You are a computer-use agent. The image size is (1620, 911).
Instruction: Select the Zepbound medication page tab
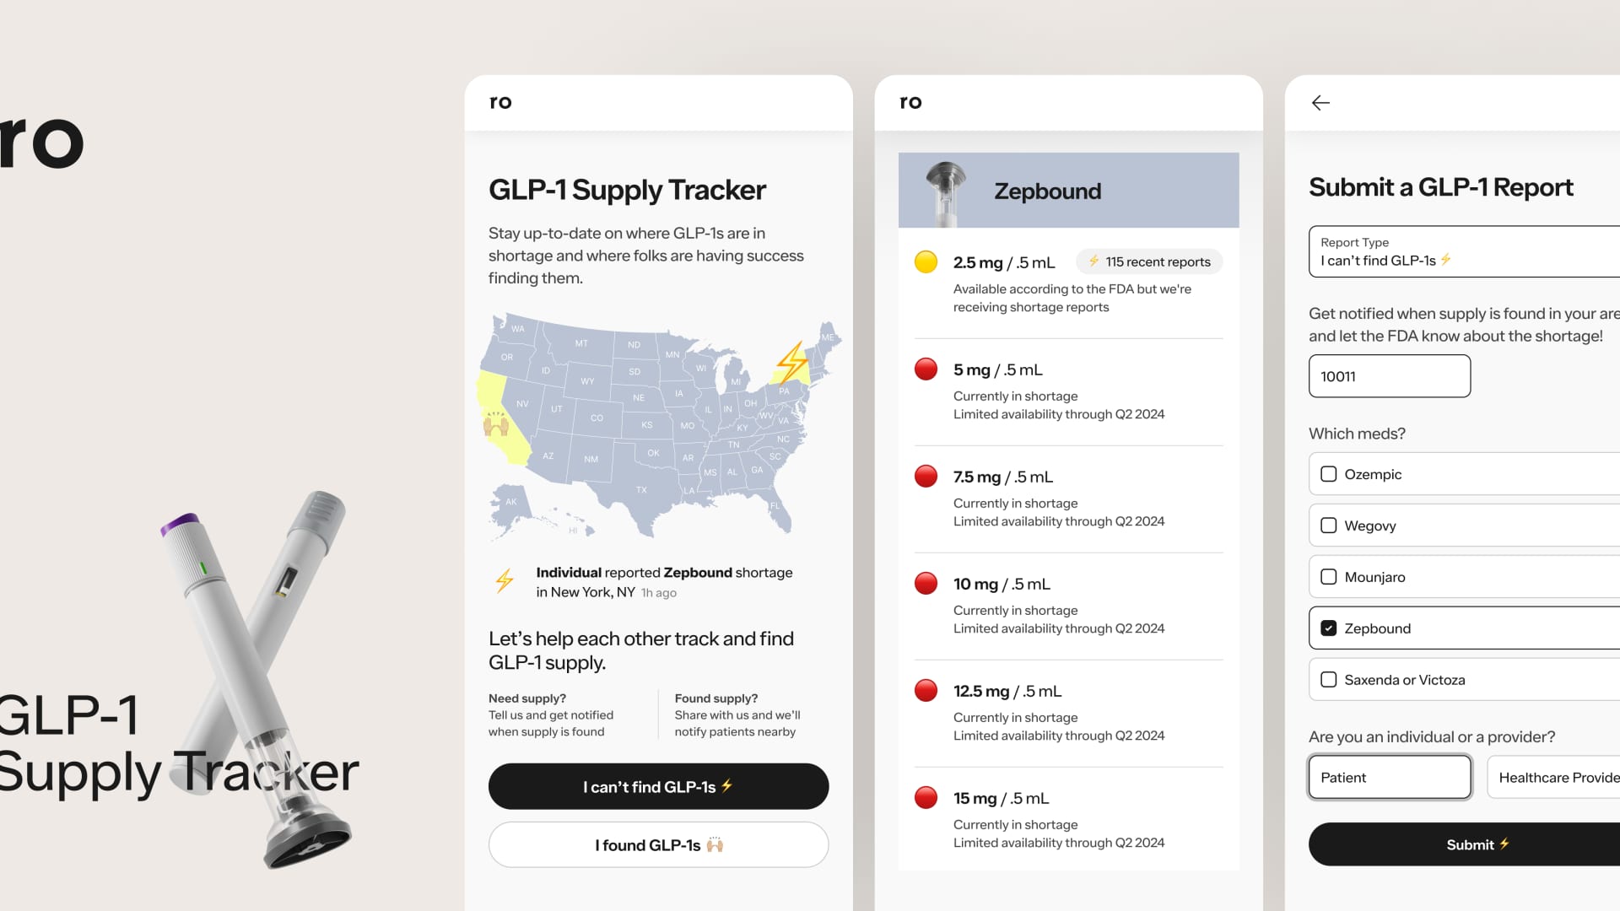(x=1069, y=190)
